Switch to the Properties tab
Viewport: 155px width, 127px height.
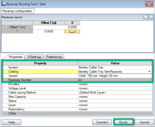[x=16, y=57]
